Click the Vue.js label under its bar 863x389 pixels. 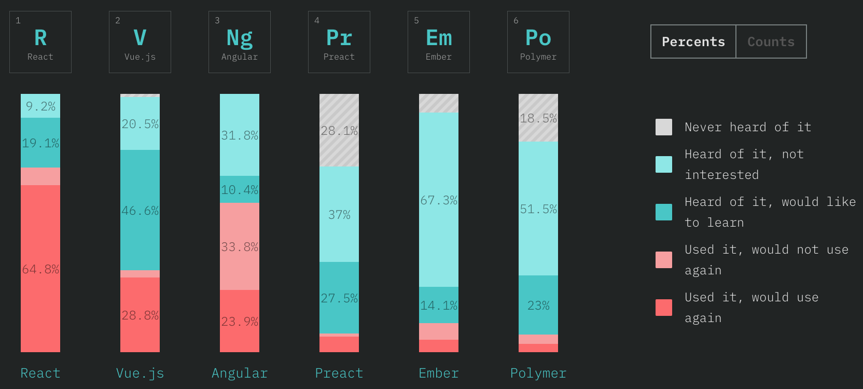[140, 373]
